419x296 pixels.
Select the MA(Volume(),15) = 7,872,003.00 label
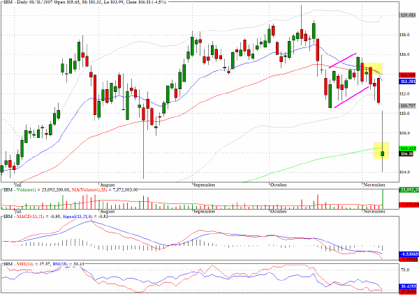click(x=105, y=190)
